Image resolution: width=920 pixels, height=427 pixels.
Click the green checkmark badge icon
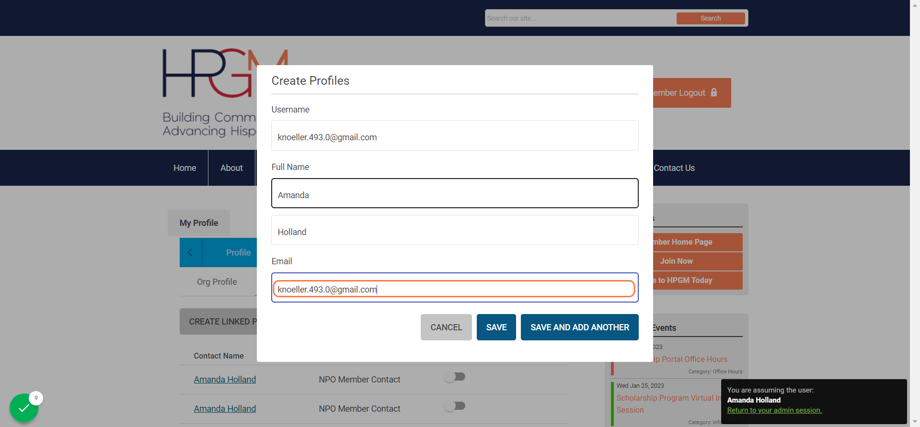pyautogui.click(x=24, y=408)
